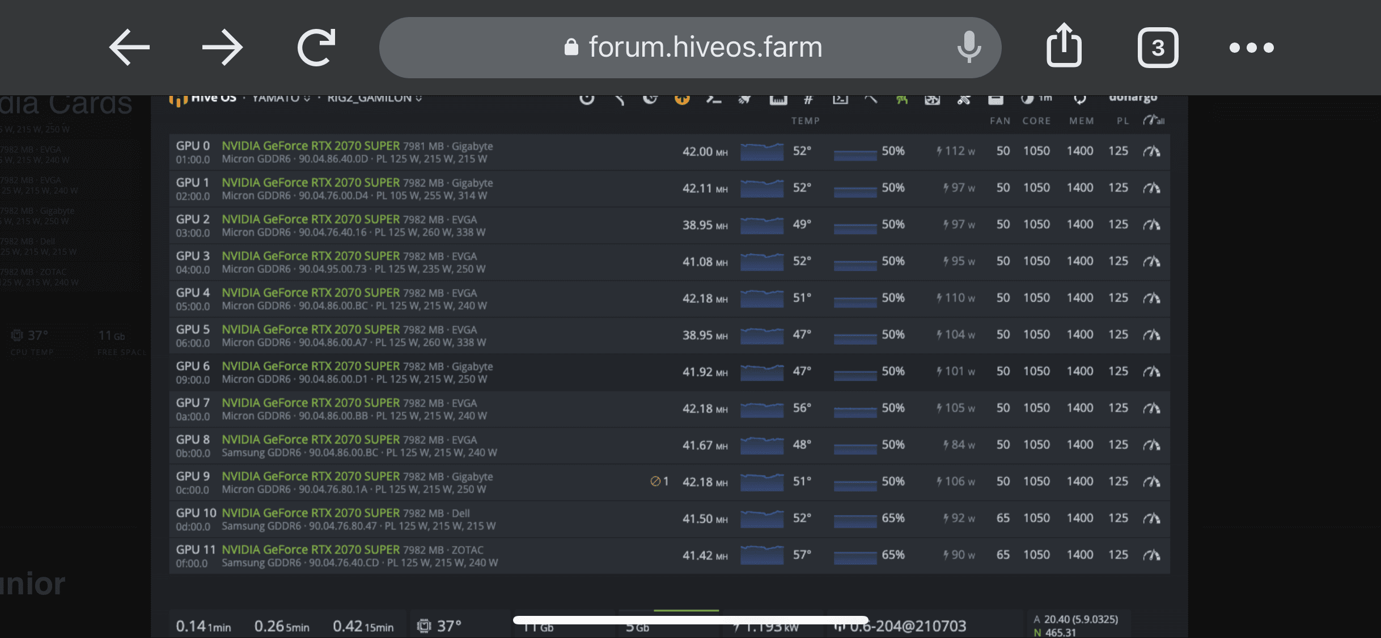Click GPU 4 memory clock value 1400
This screenshot has height=638, width=1381.
[x=1079, y=298]
